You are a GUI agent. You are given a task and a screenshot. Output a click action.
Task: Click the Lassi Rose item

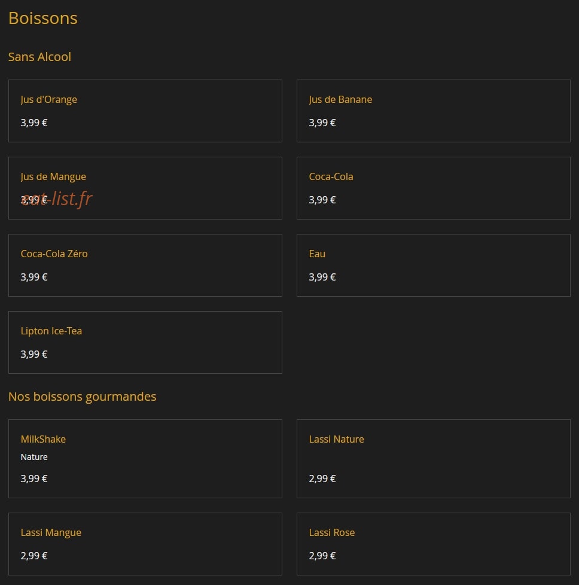434,544
